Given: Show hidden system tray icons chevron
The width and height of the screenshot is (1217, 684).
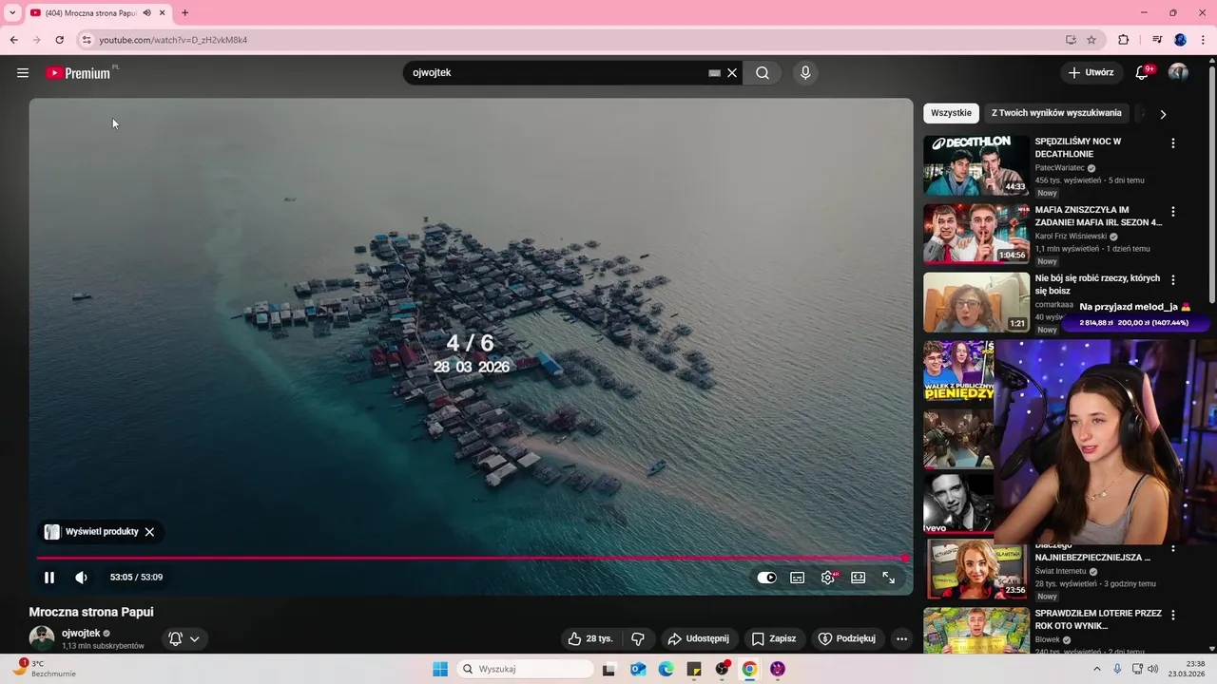Looking at the screenshot, I should 1097,669.
